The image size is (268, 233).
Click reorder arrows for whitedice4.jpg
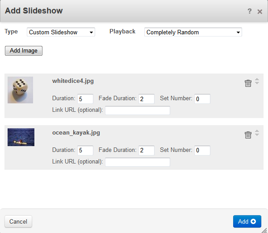(x=257, y=82)
